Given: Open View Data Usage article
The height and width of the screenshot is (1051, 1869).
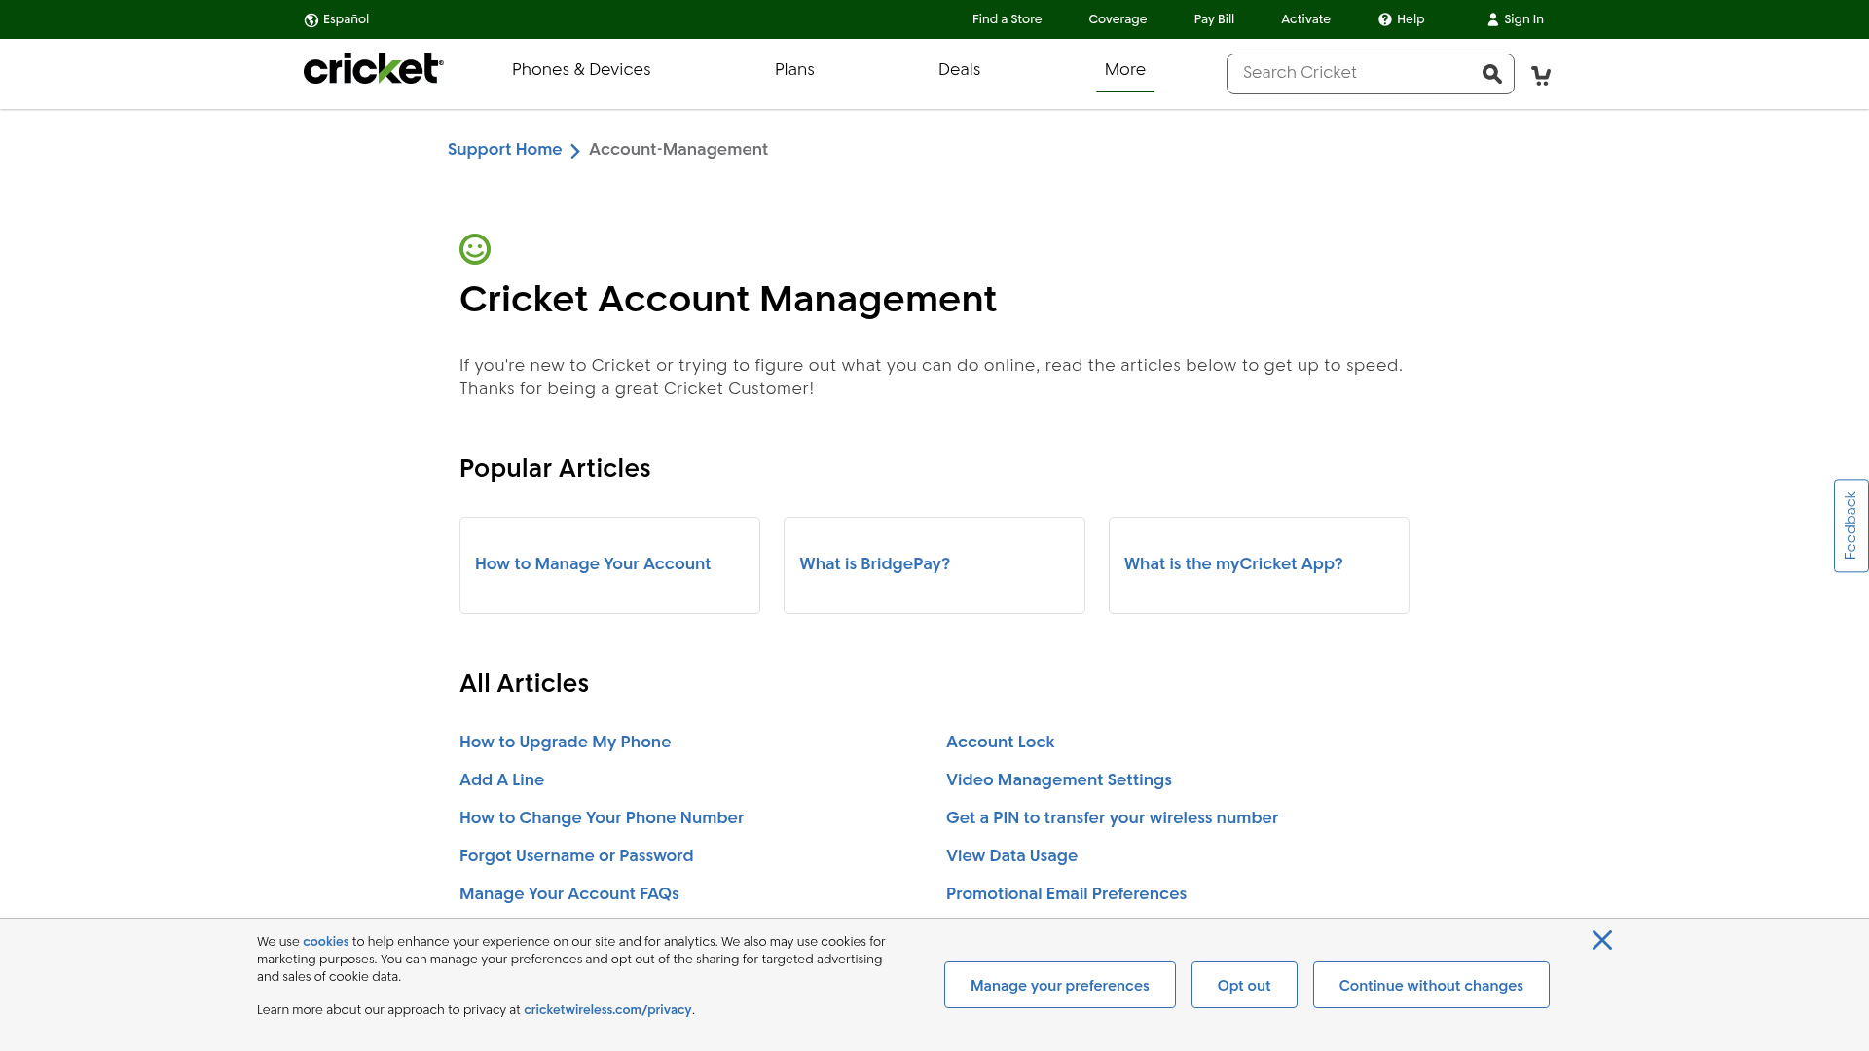Looking at the screenshot, I should pyautogui.click(x=1011, y=856).
